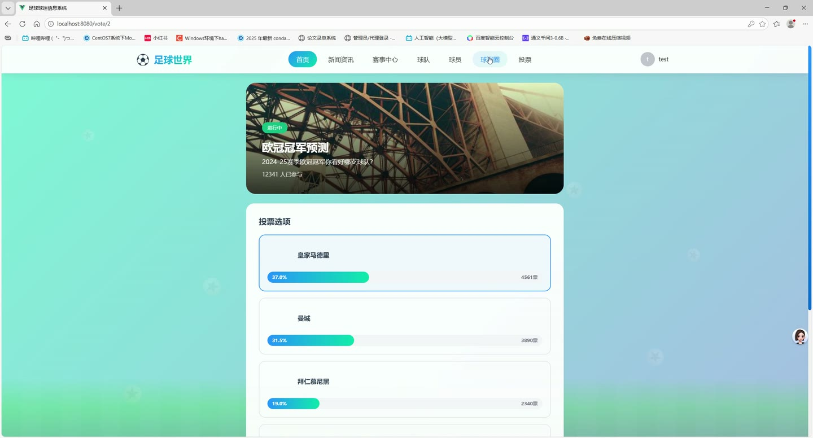Open the 首页 home tab
Viewport: 813px width, 438px height.
pyautogui.click(x=303, y=59)
